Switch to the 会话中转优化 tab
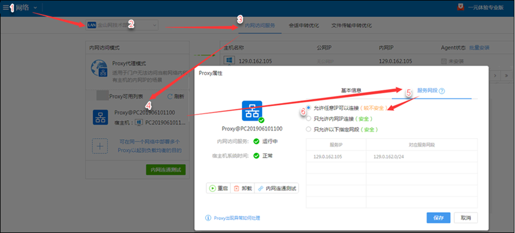Viewport: 515px width, 233px height. (304, 25)
